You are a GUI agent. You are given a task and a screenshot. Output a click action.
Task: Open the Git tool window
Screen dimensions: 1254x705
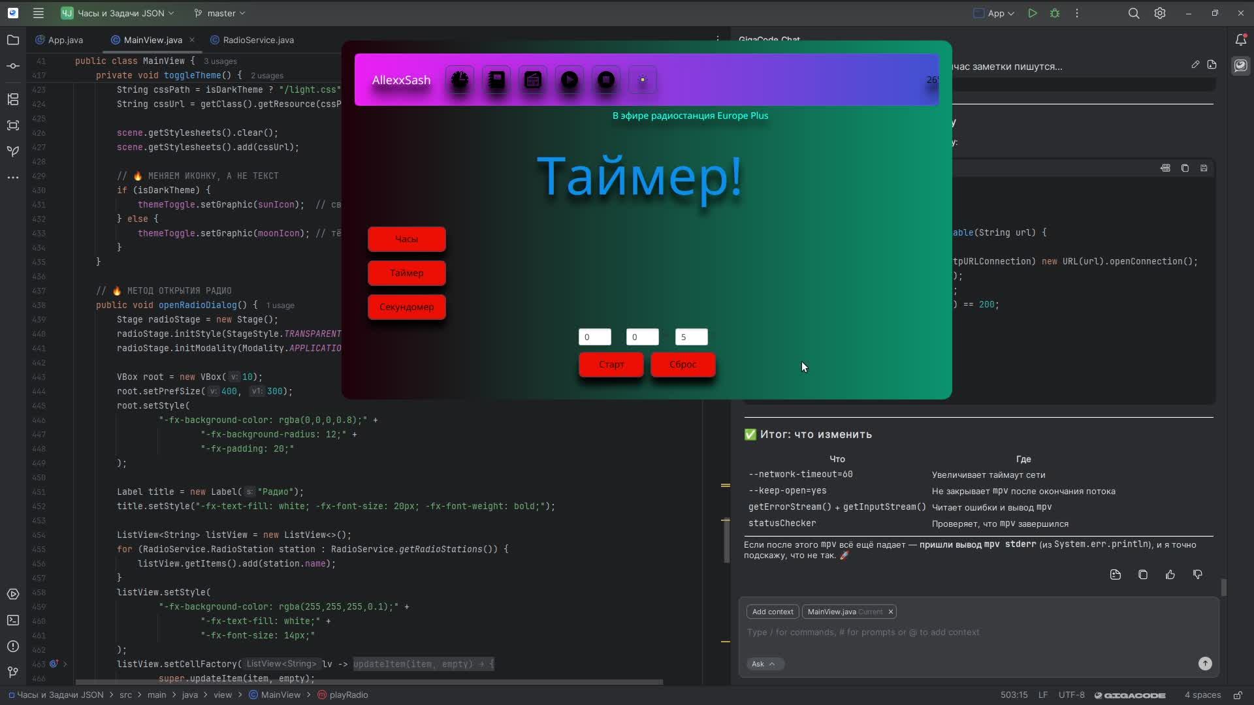pyautogui.click(x=13, y=672)
